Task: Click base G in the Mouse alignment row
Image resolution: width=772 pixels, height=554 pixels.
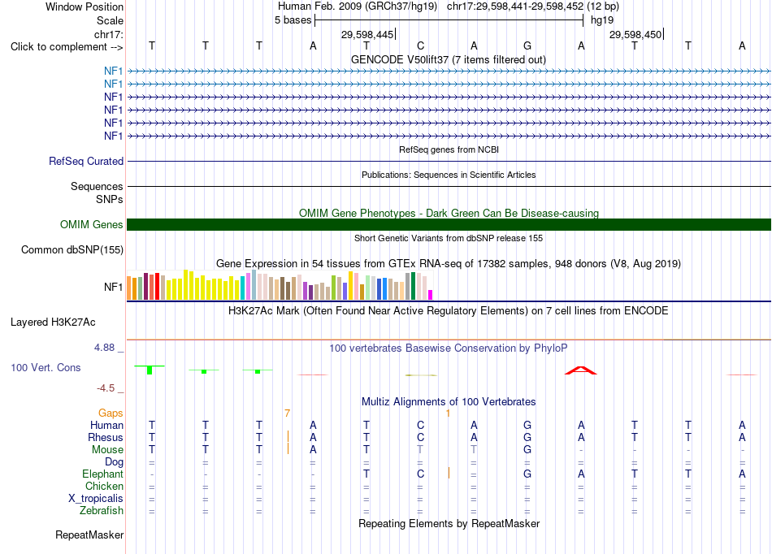Action: tap(527, 450)
